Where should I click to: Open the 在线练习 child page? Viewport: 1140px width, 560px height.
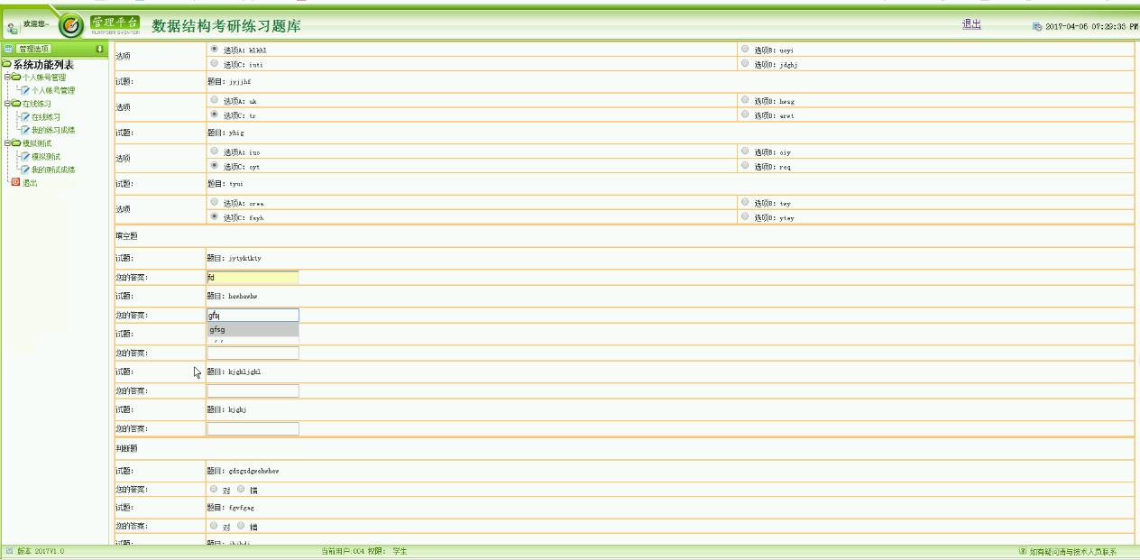pyautogui.click(x=46, y=117)
